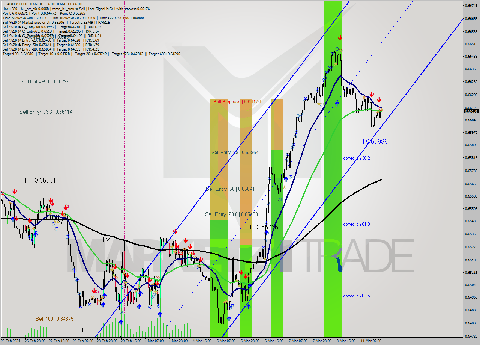Click the 0.66745 price axis label
This screenshot has height=345, width=480.
tap(471, 5)
